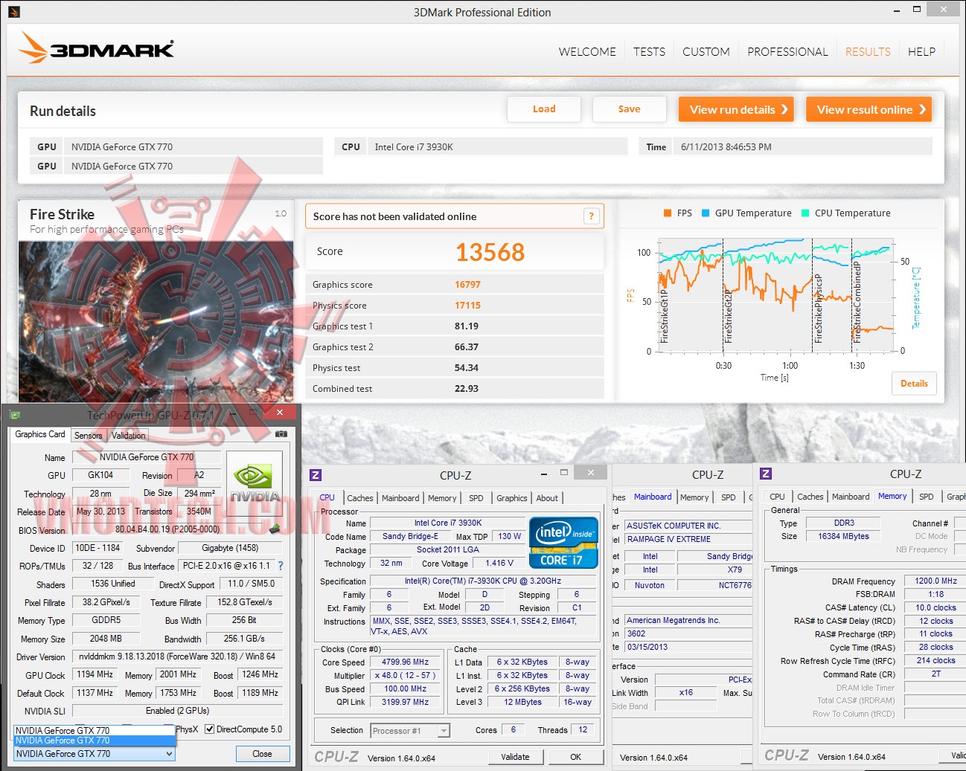Screen dimensions: 966x771
Task: Click the GPU Clock value 1194 MHz in GPU-Z
Action: 95,675
